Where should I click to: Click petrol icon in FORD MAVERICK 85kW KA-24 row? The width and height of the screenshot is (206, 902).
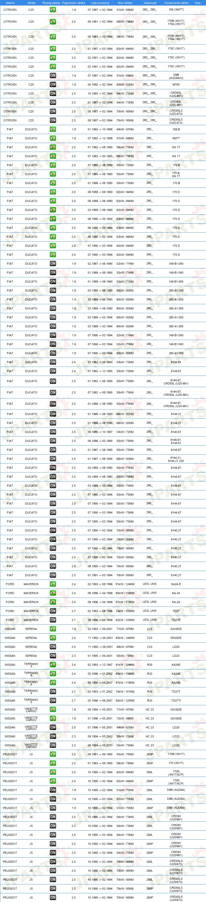click(52, 593)
